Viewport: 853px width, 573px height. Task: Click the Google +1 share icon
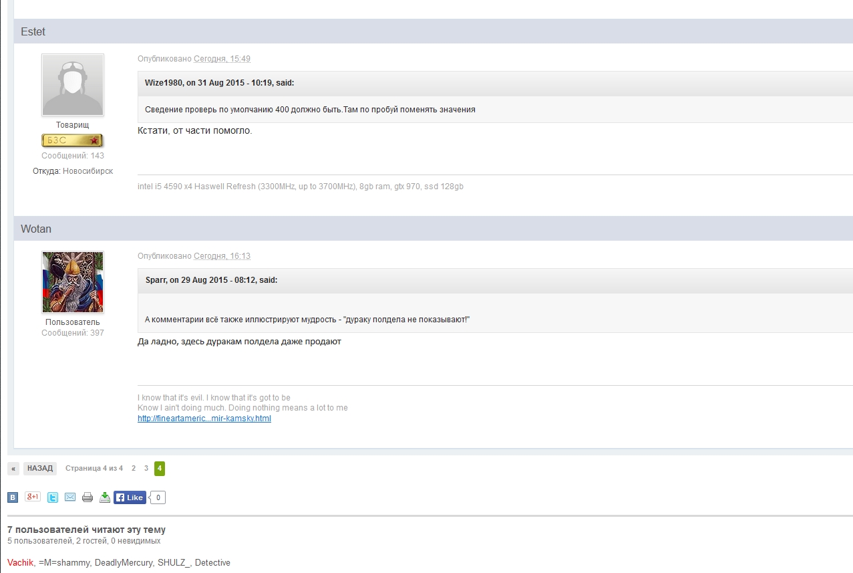33,497
